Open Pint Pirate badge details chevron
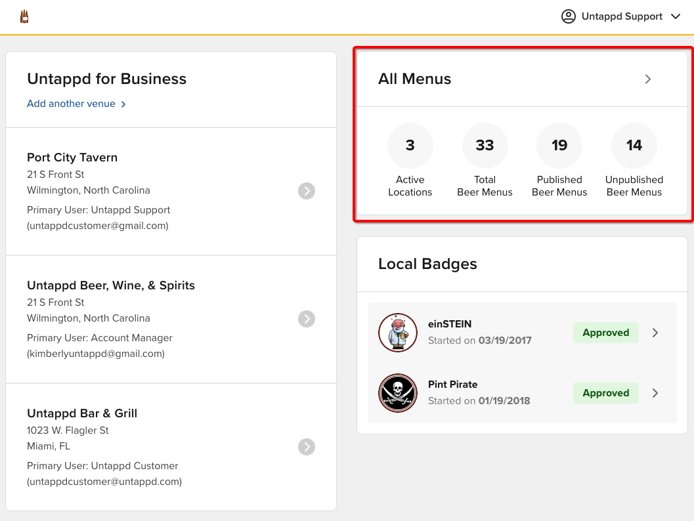This screenshot has width=694, height=521. pos(655,393)
